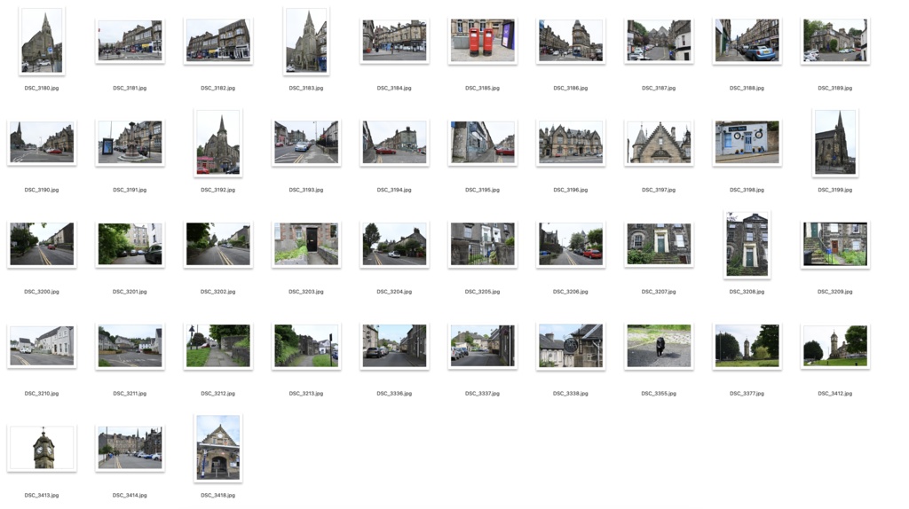The height and width of the screenshot is (509, 909).
Task: Click the DSC_3209.jpg file name
Action: (834, 292)
